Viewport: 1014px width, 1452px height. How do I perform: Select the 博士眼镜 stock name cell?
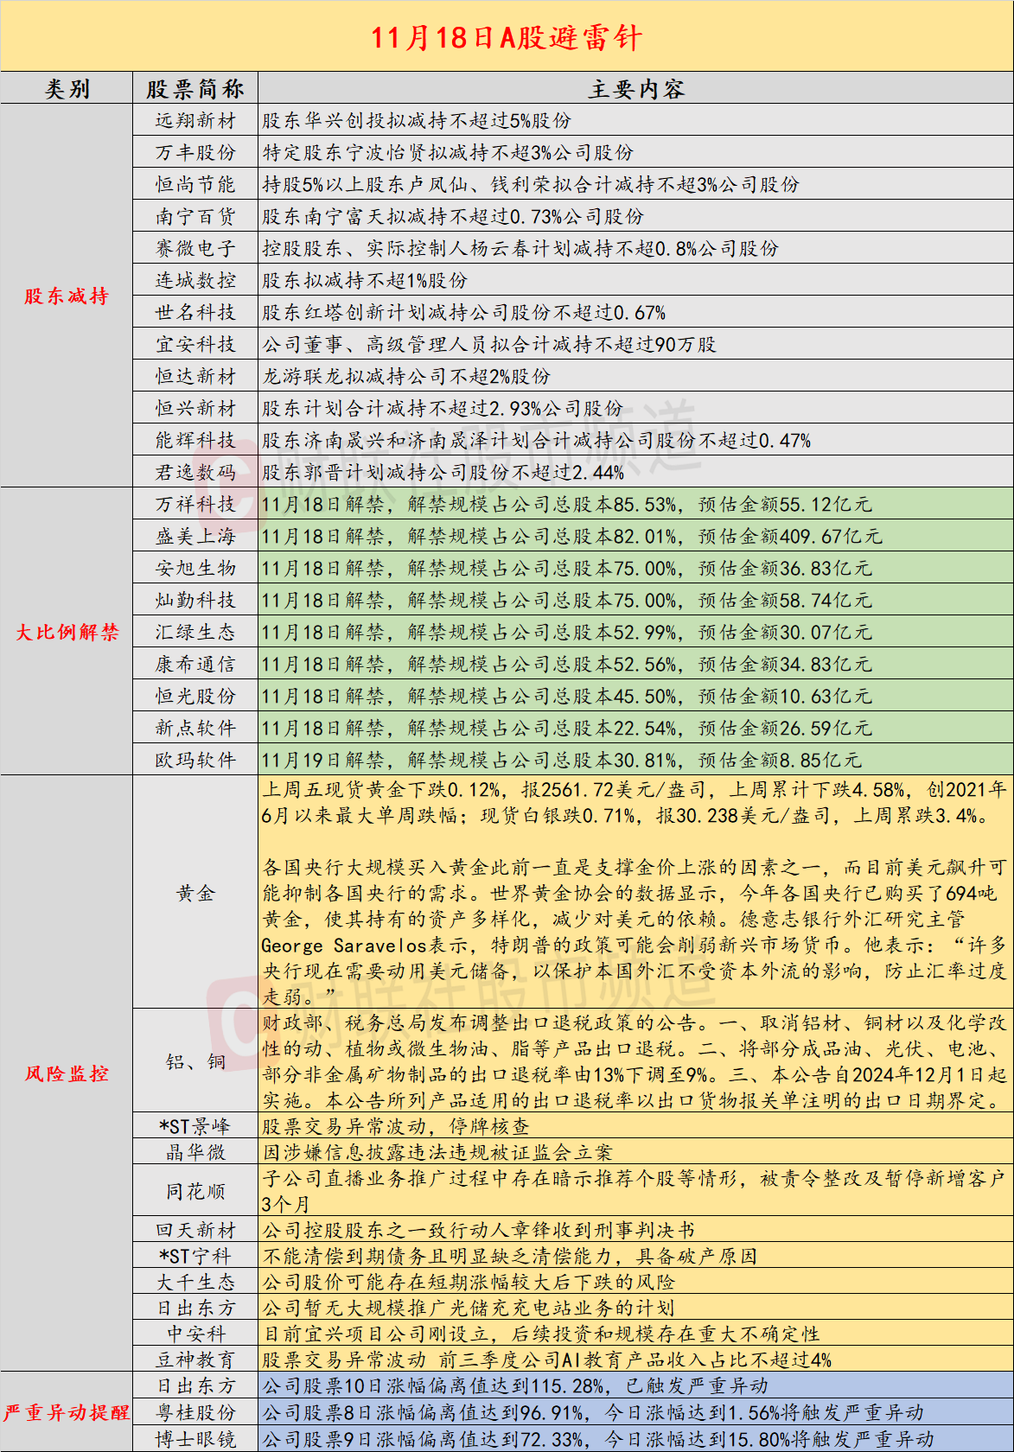(195, 1439)
